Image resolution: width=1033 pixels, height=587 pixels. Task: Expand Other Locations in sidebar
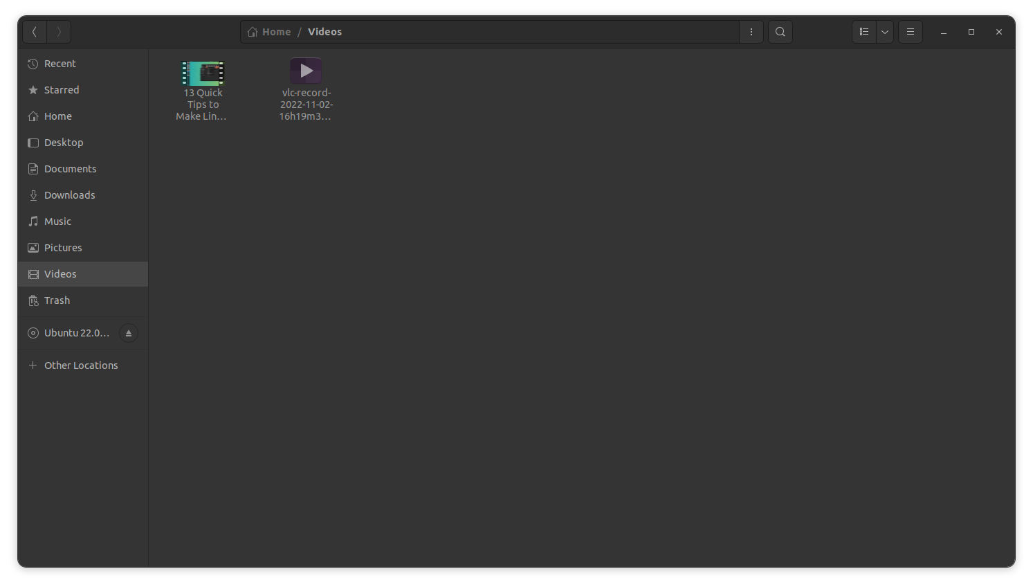click(81, 365)
